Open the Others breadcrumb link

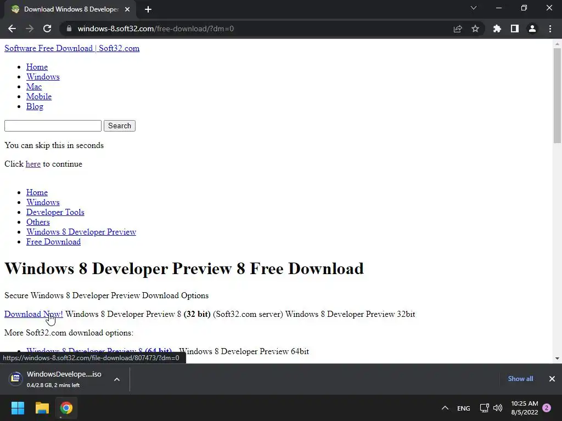[x=38, y=222]
